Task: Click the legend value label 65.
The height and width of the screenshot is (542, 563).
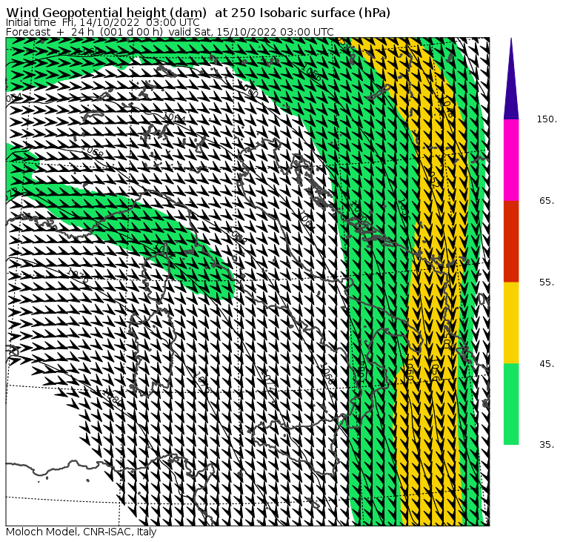Action: point(547,200)
